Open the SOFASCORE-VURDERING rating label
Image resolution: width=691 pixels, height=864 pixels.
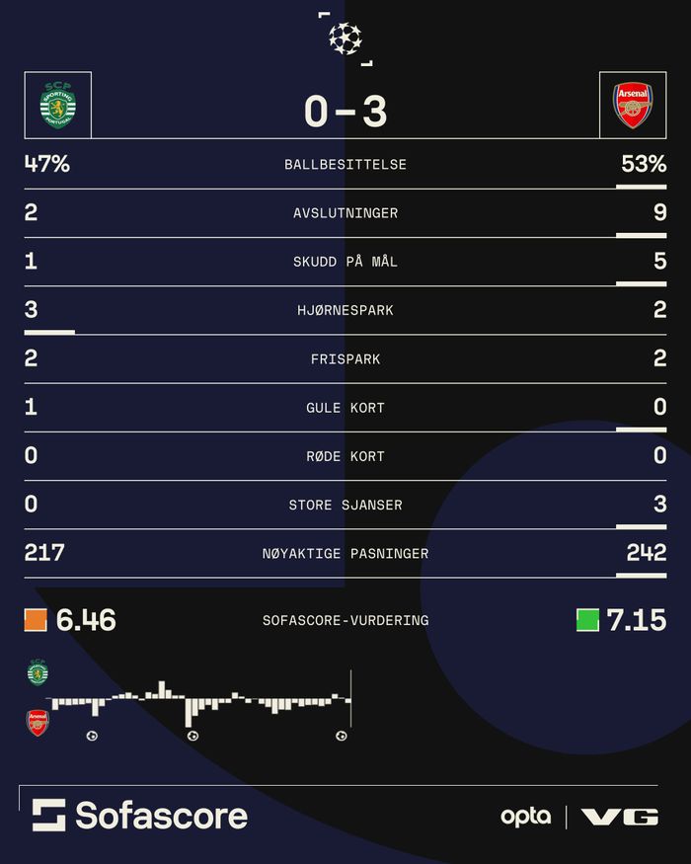[x=345, y=620]
